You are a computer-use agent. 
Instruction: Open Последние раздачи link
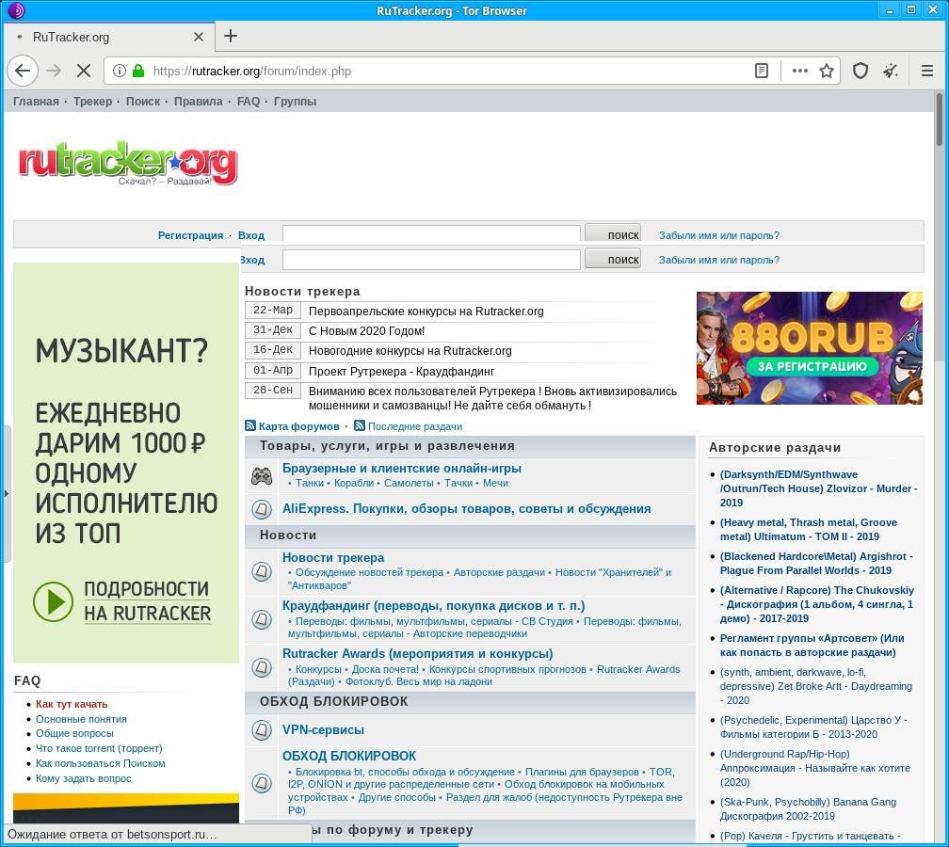click(x=415, y=426)
